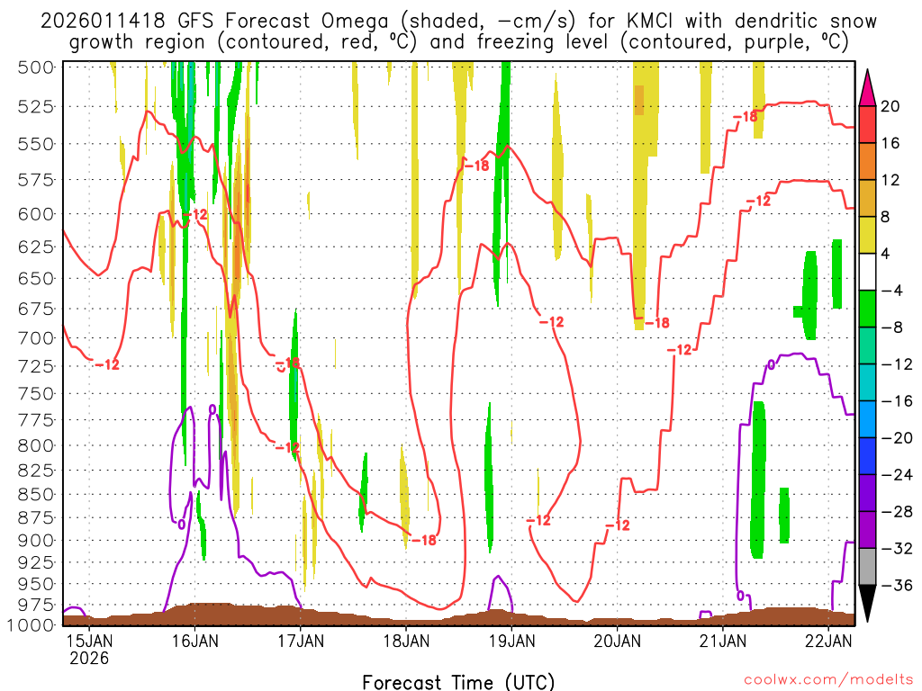Open the coolwx.com/modelts link

point(828,680)
